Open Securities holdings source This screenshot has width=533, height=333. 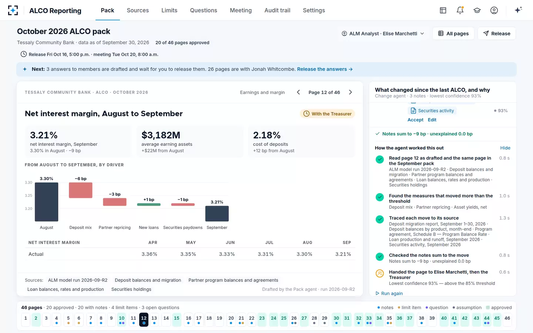point(131,289)
